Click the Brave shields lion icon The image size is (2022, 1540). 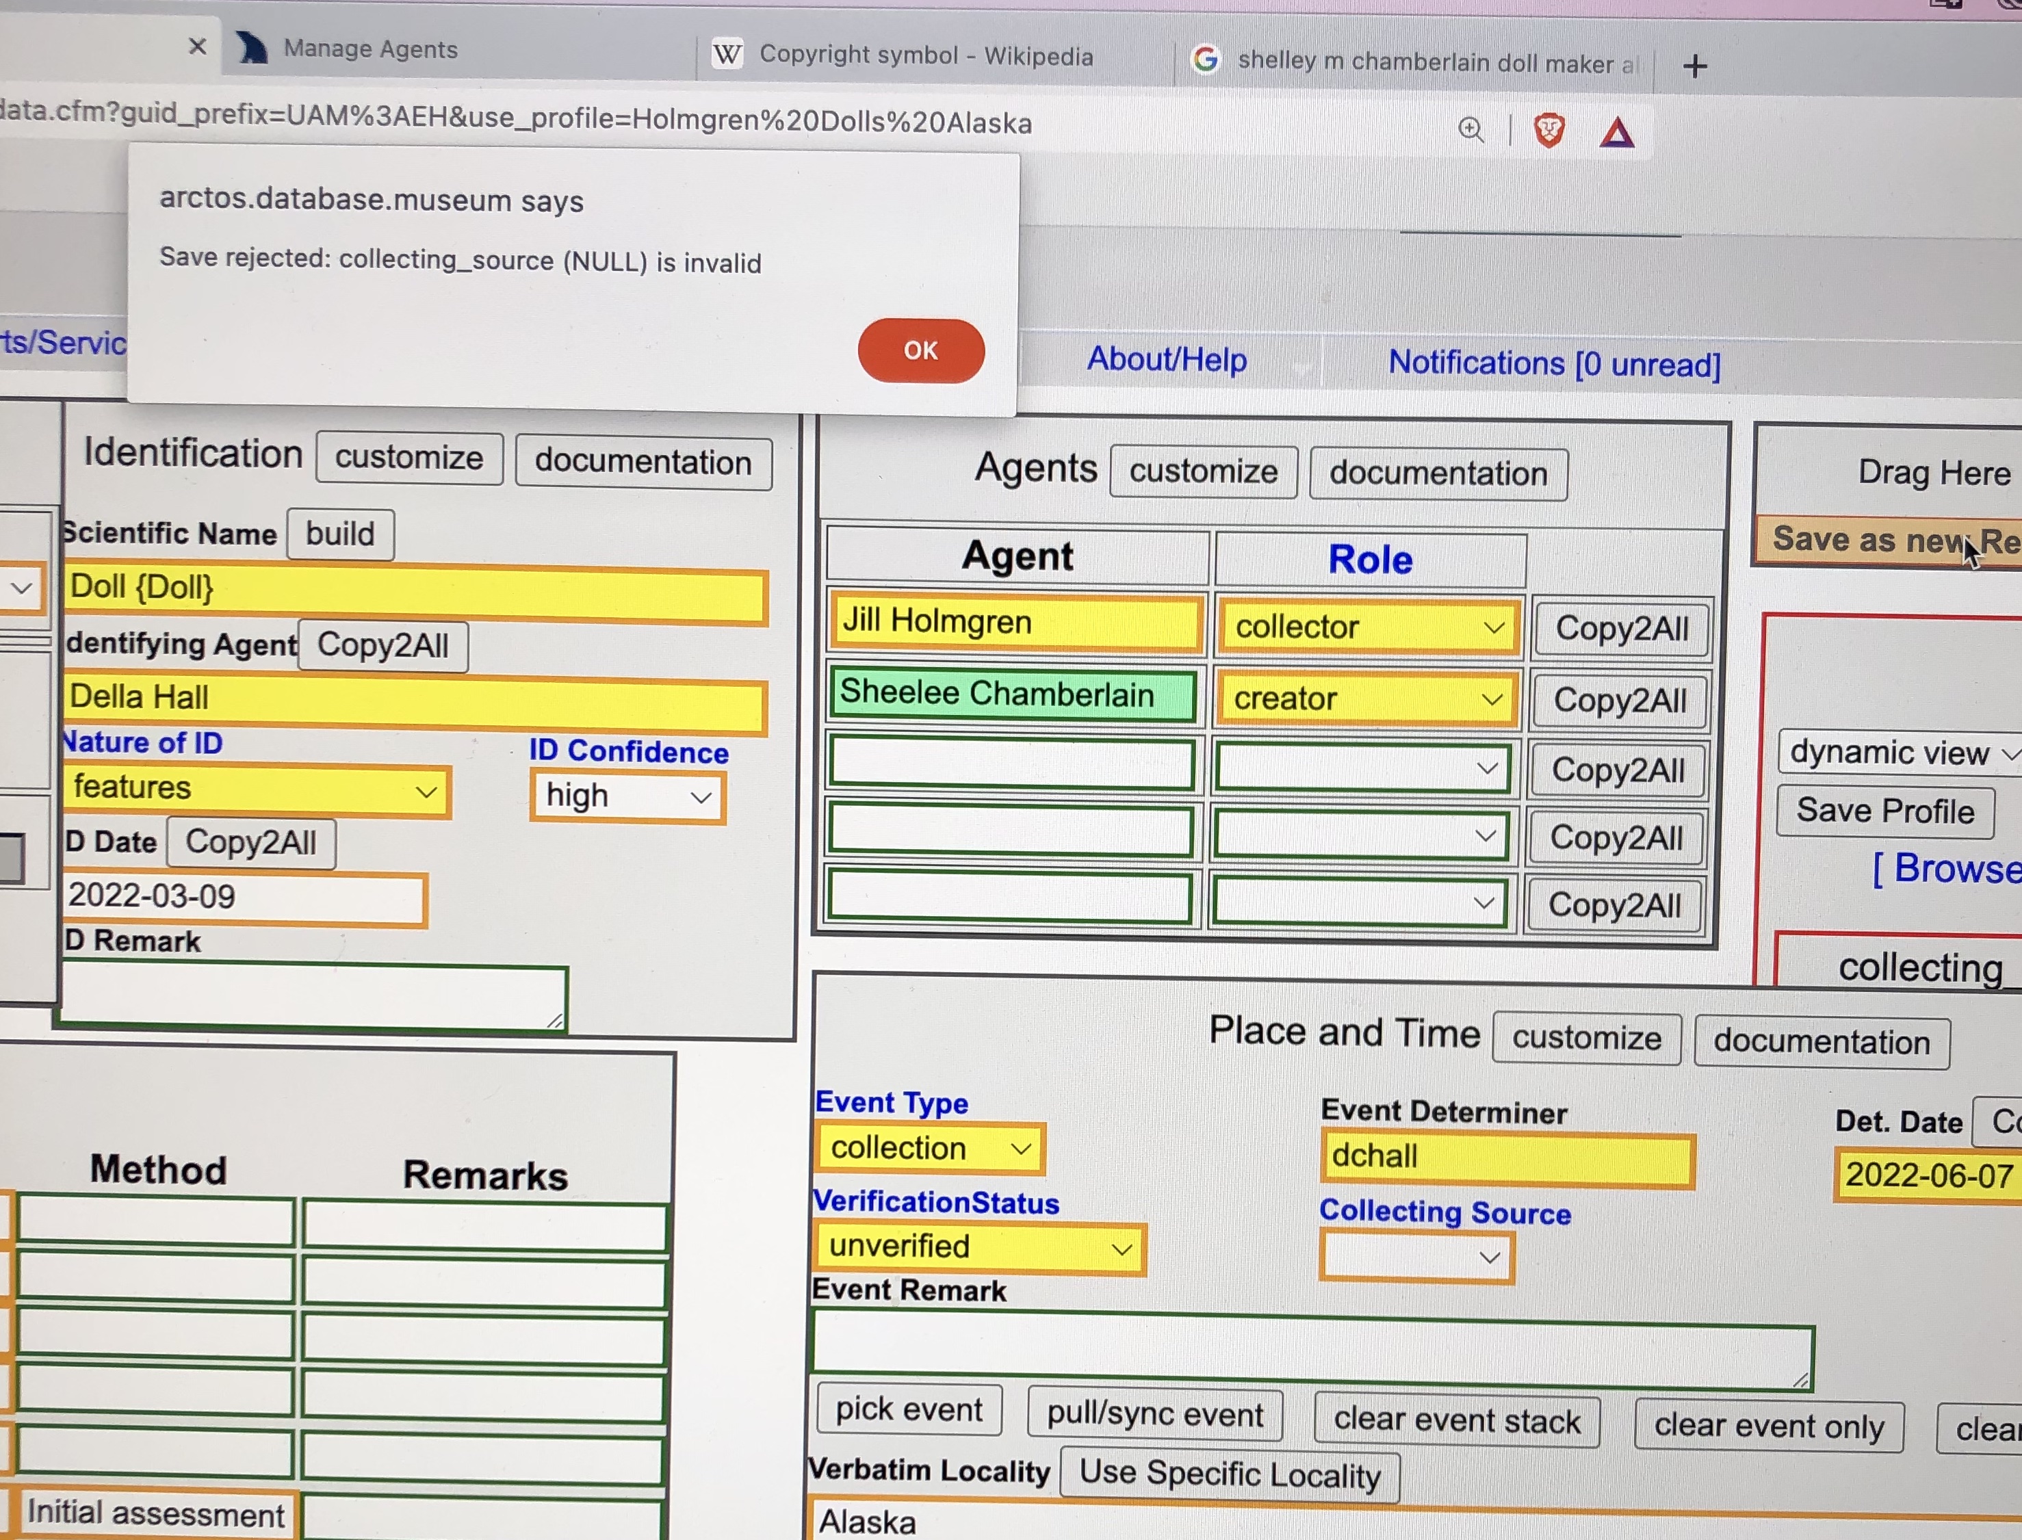coord(1548,130)
